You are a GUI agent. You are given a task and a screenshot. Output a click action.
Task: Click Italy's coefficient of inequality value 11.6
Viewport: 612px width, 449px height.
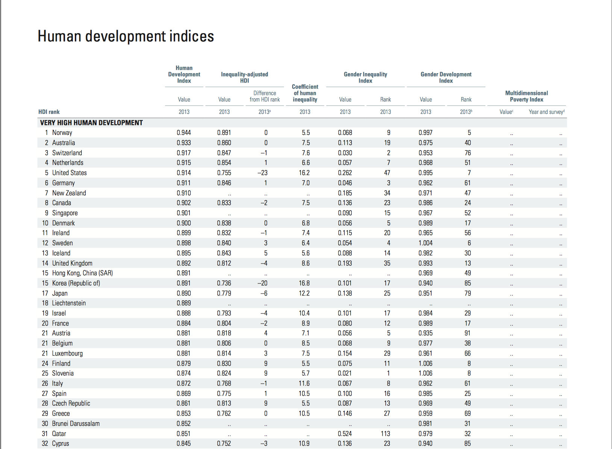coord(304,383)
